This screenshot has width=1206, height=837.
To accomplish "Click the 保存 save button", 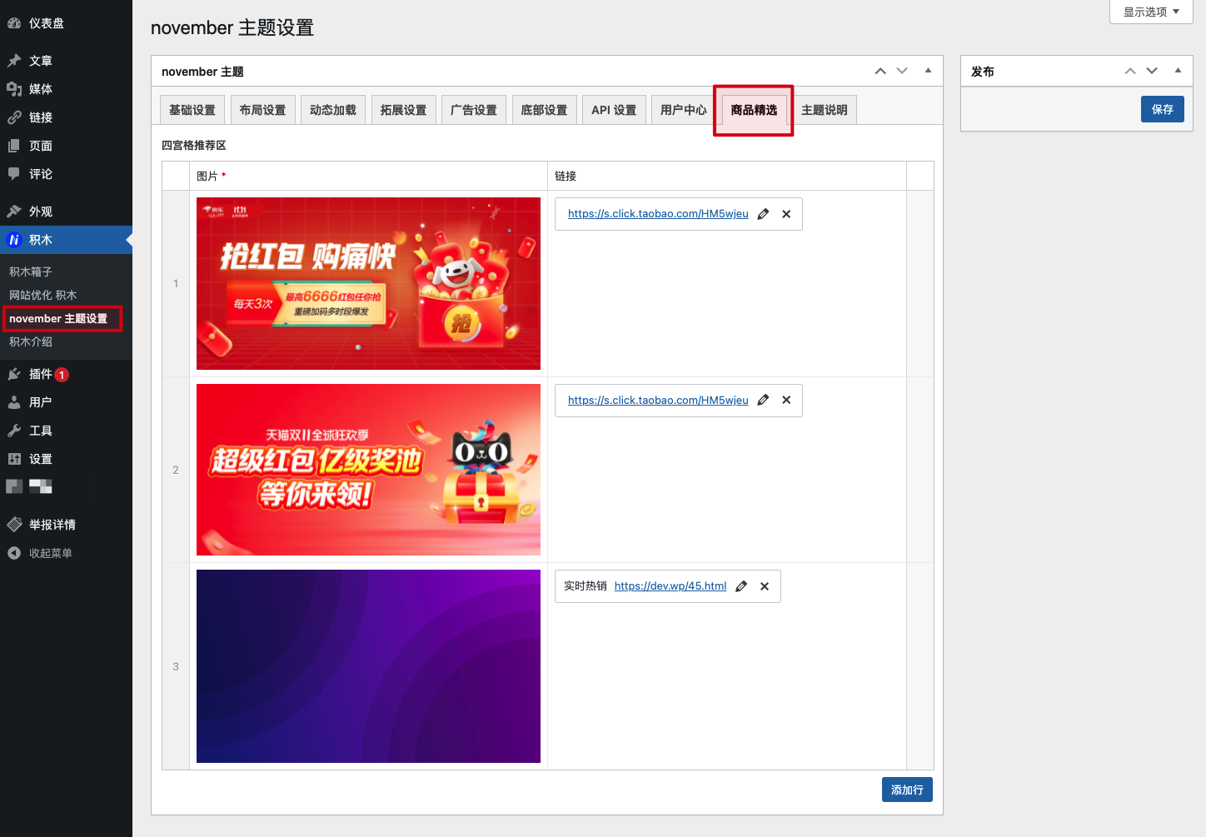I will (x=1162, y=109).
